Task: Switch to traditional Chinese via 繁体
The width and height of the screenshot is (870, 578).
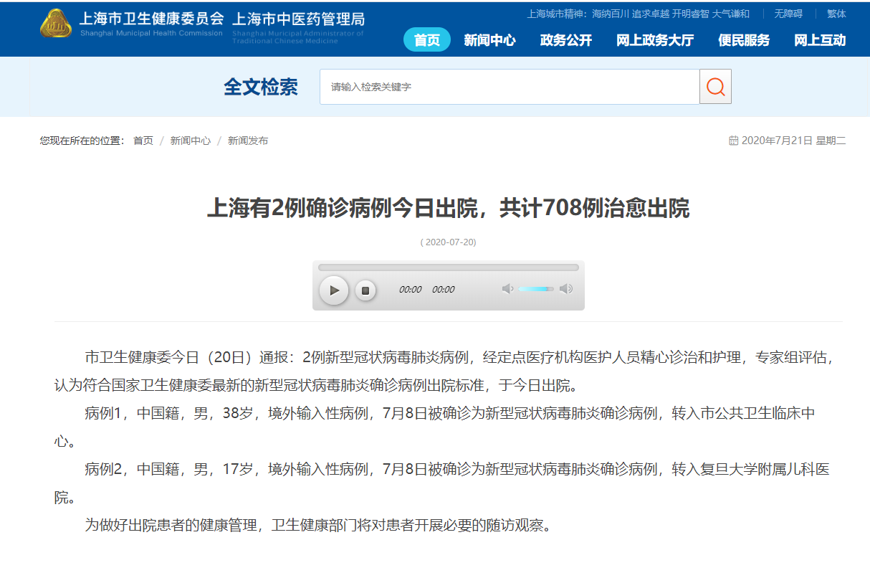Action: [x=836, y=14]
